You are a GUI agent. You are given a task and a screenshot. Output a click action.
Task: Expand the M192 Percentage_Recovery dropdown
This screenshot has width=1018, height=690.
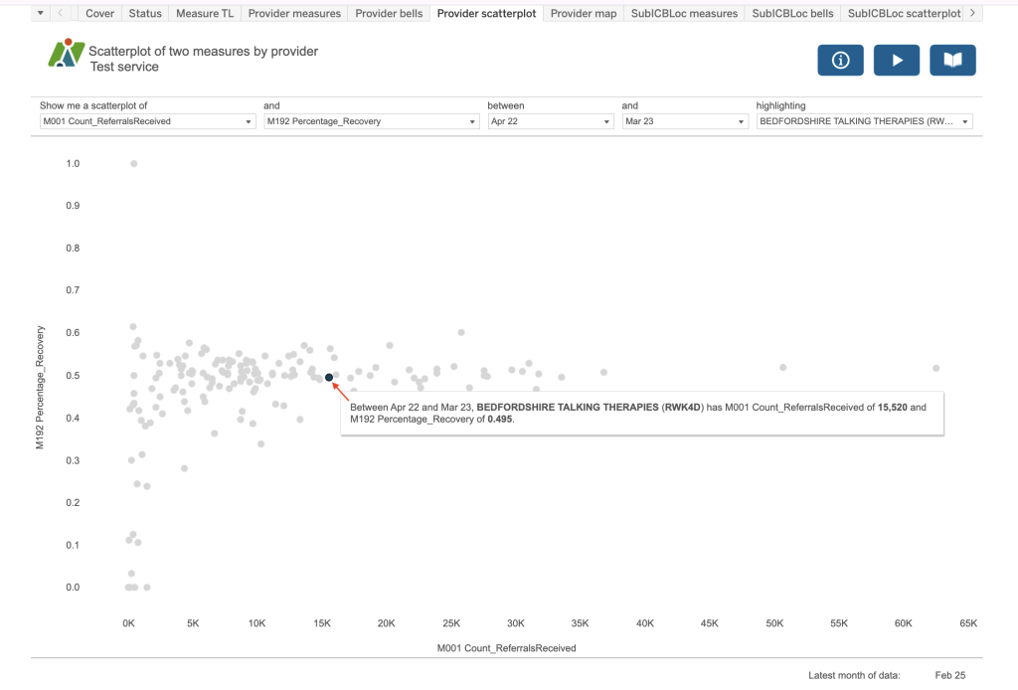coord(371,121)
